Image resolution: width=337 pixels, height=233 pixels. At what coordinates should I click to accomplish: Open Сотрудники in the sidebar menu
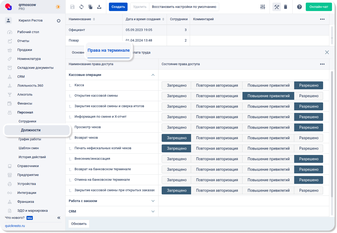(27, 121)
